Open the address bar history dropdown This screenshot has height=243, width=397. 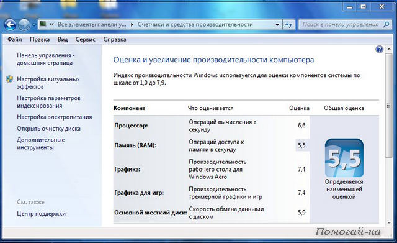pyautogui.click(x=277, y=25)
